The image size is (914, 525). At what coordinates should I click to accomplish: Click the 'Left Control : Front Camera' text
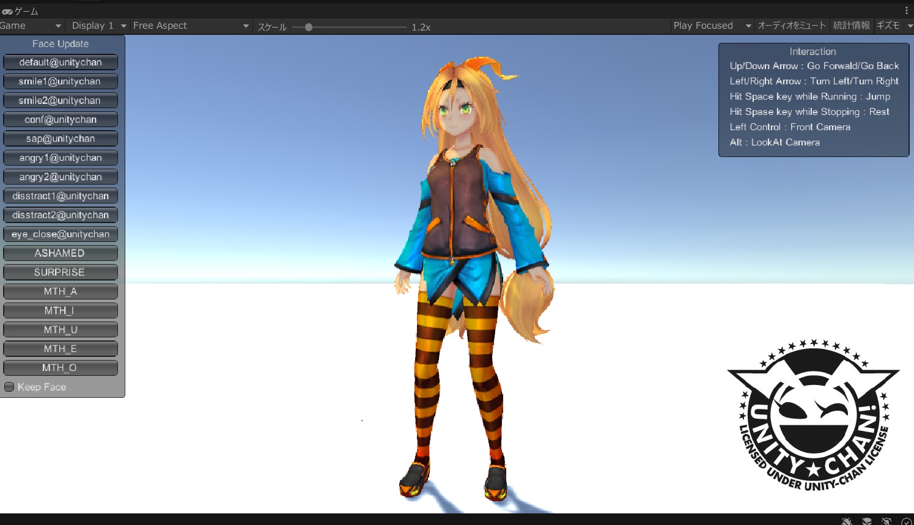(x=790, y=127)
